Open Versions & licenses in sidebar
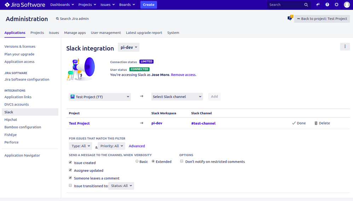 [20, 47]
